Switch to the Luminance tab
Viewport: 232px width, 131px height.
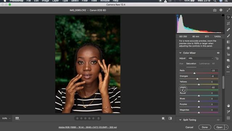click(204, 64)
